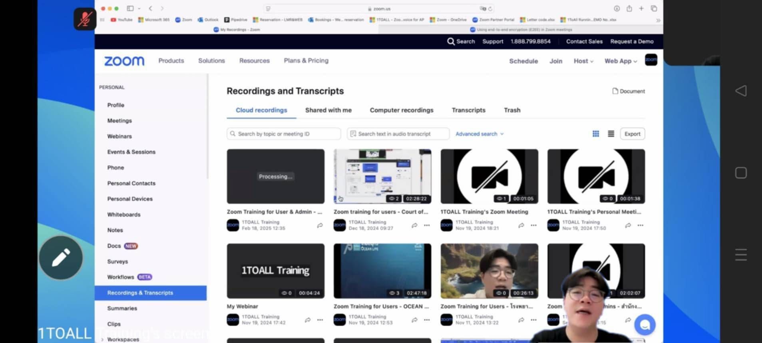The image size is (762, 343).
Task: Click Schedule in header
Action: (523, 61)
